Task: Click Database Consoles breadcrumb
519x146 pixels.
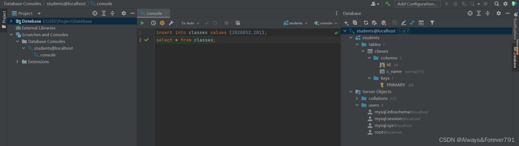Action: tap(22, 4)
